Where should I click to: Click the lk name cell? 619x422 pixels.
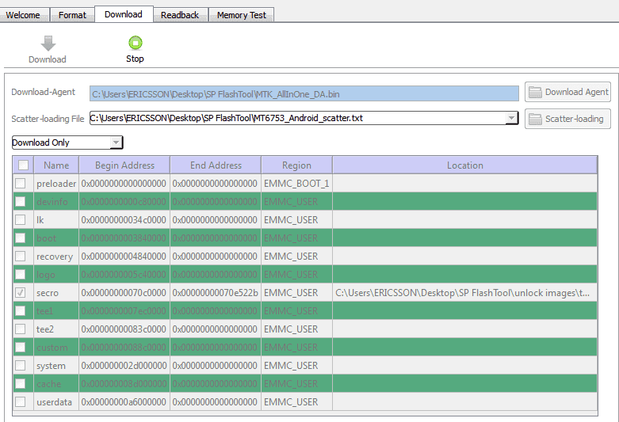[56, 219]
